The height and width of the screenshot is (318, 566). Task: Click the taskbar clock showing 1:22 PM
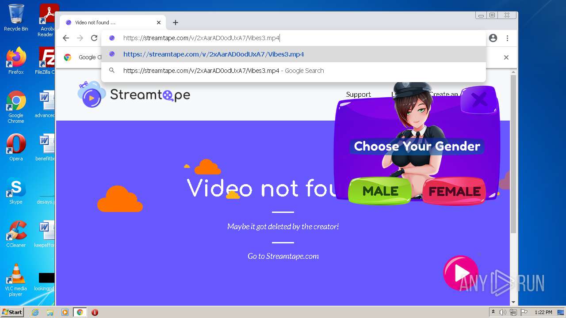tap(543, 312)
